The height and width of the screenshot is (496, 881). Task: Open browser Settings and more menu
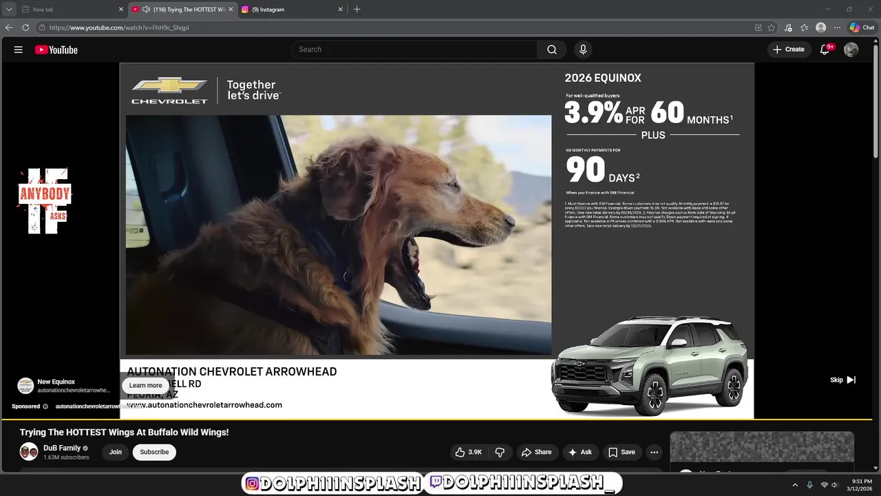pos(837,28)
